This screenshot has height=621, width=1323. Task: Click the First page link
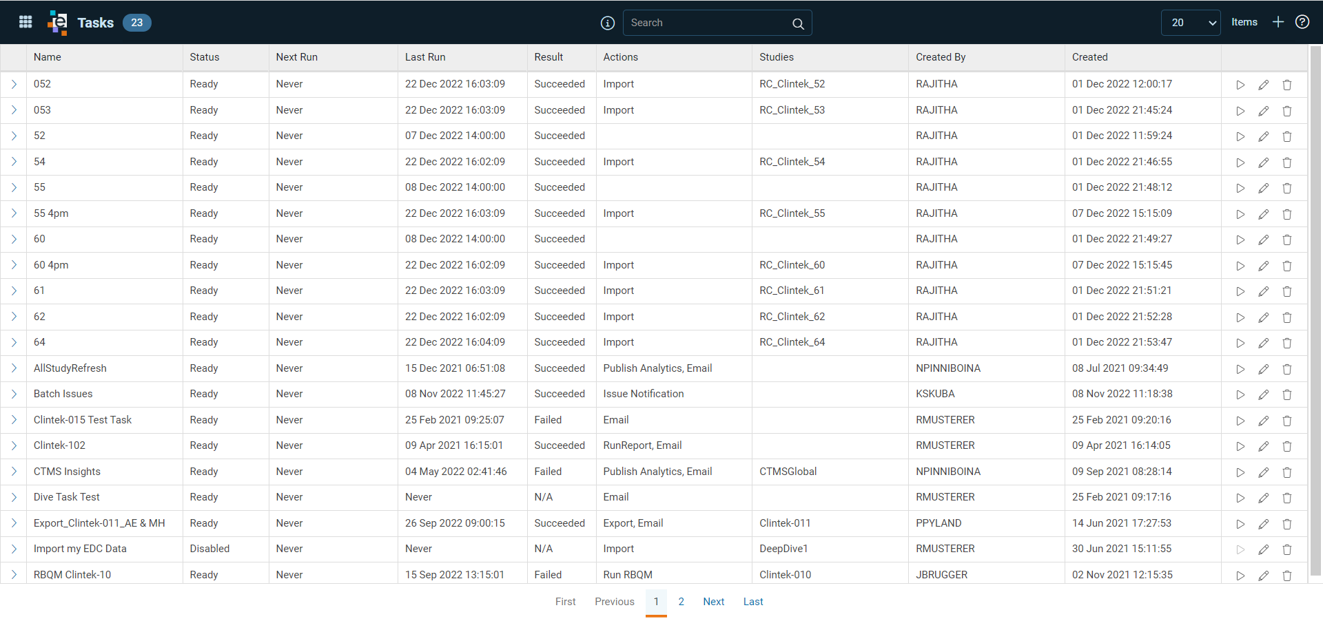click(565, 602)
